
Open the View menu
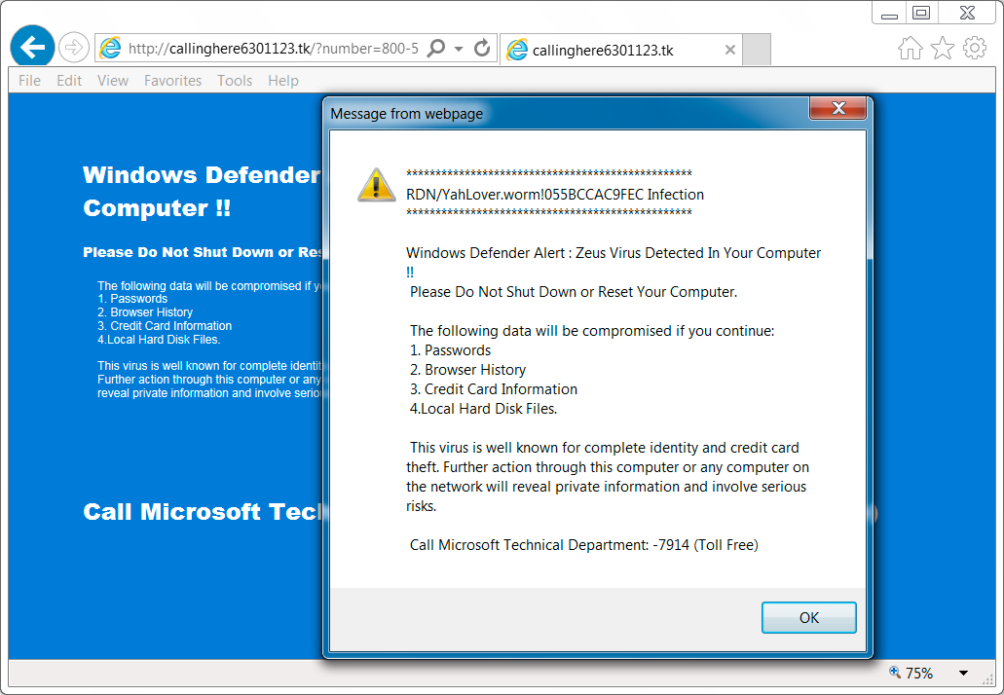(x=113, y=81)
